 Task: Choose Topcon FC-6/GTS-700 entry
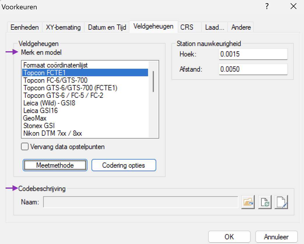[x=85, y=80]
